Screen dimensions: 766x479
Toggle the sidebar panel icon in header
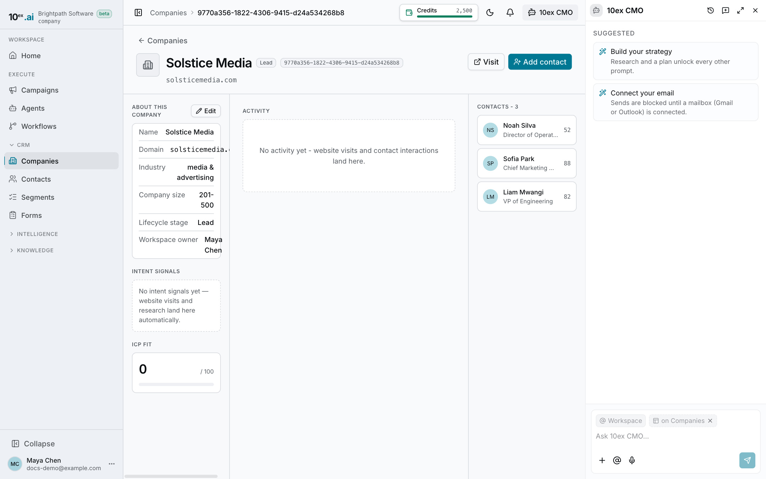click(138, 13)
